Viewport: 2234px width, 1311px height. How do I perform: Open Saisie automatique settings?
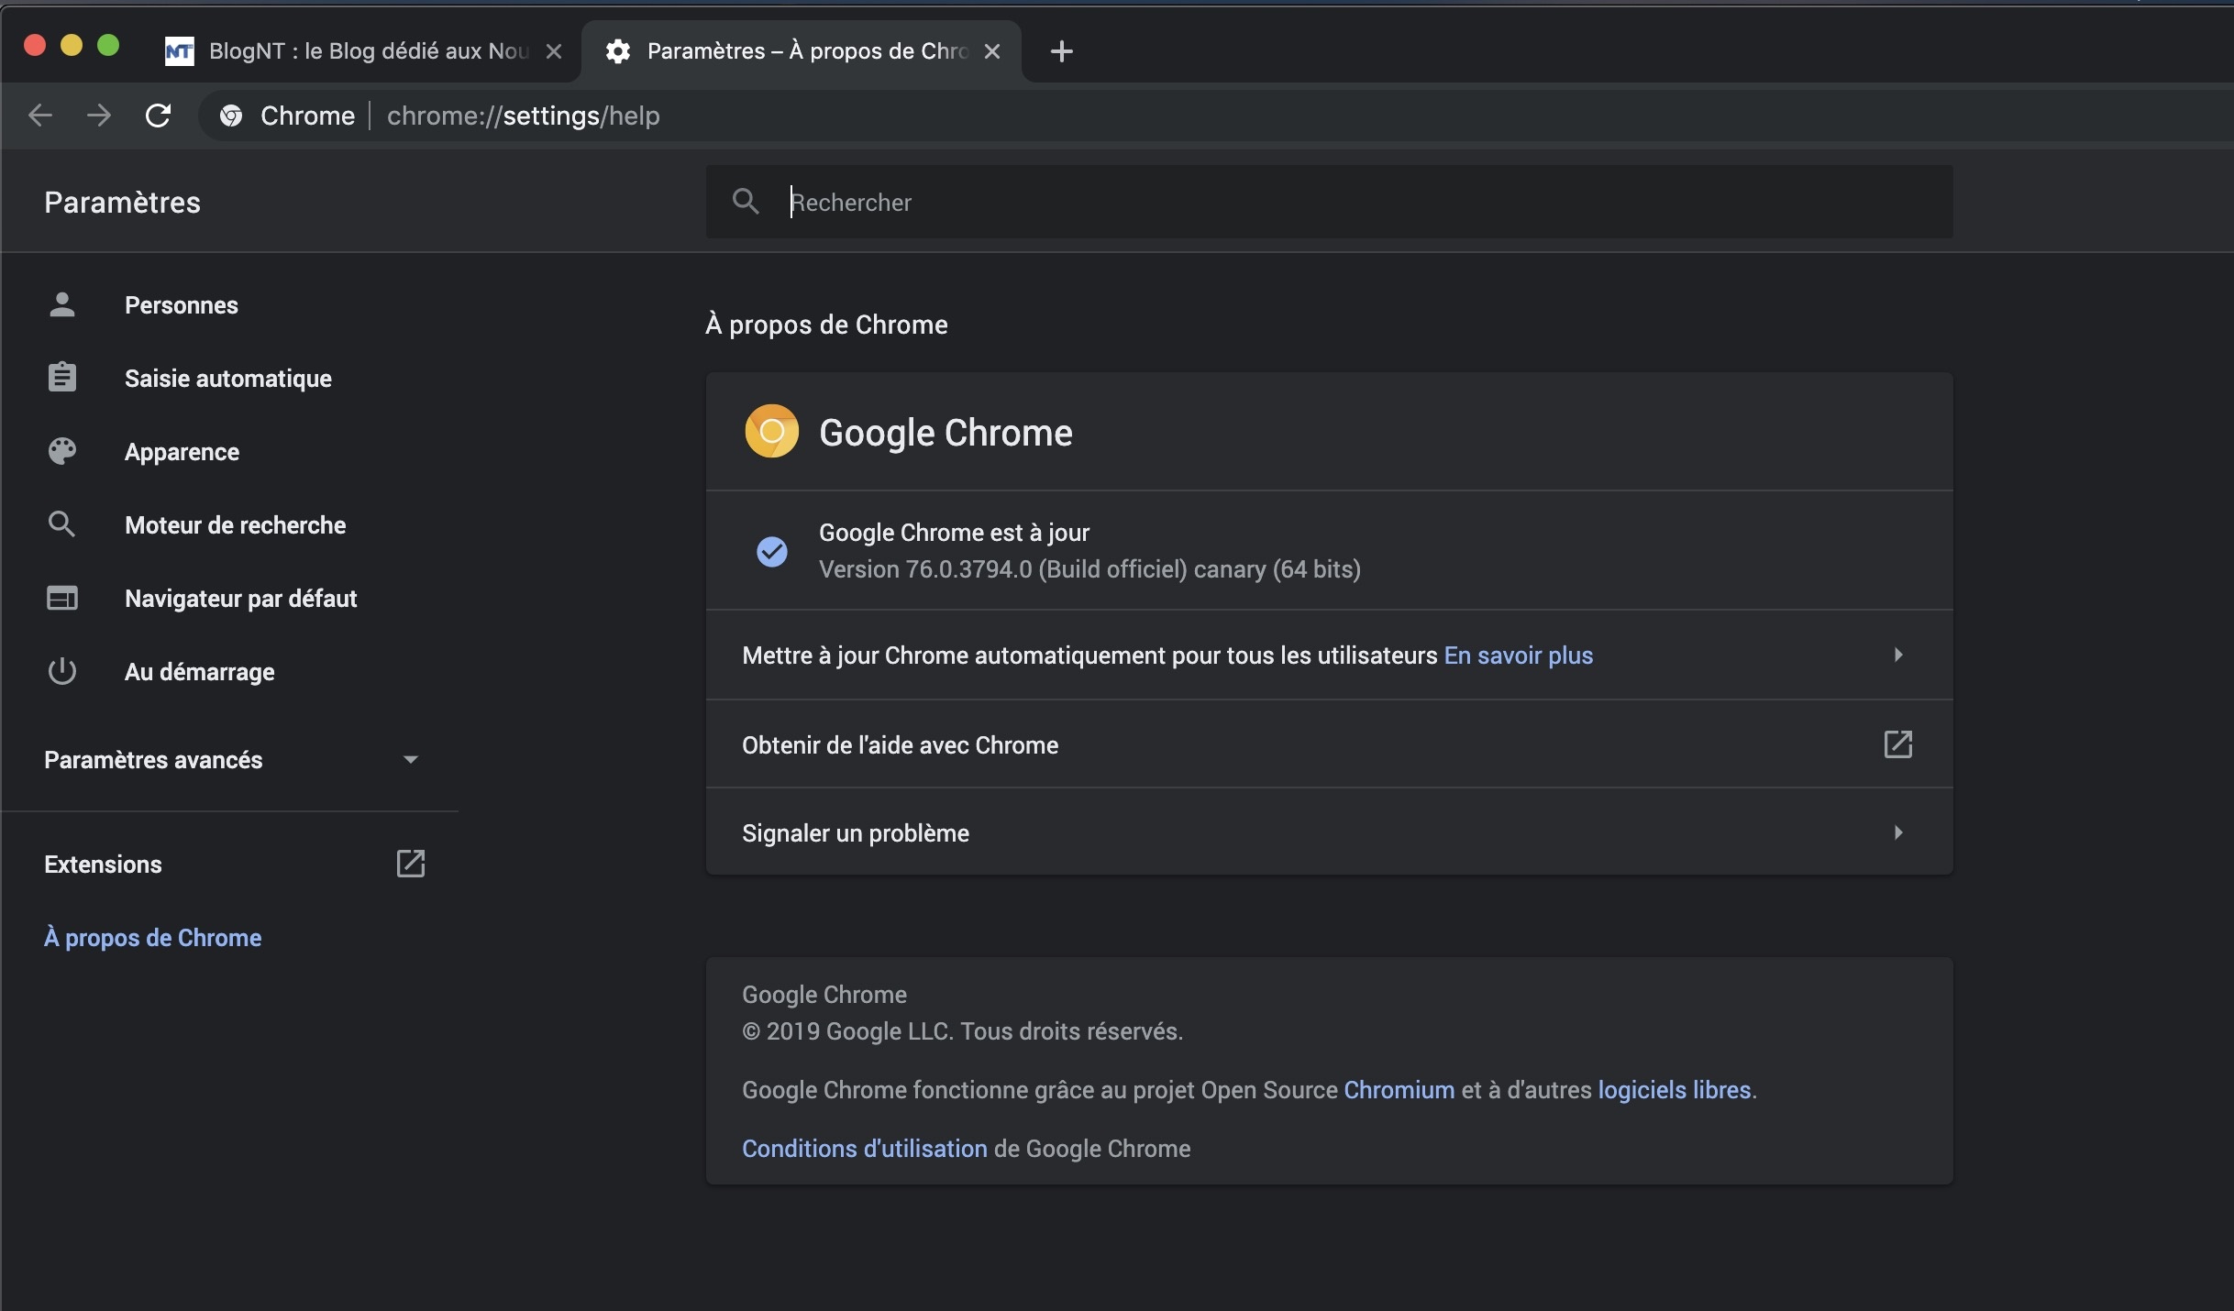click(x=229, y=379)
